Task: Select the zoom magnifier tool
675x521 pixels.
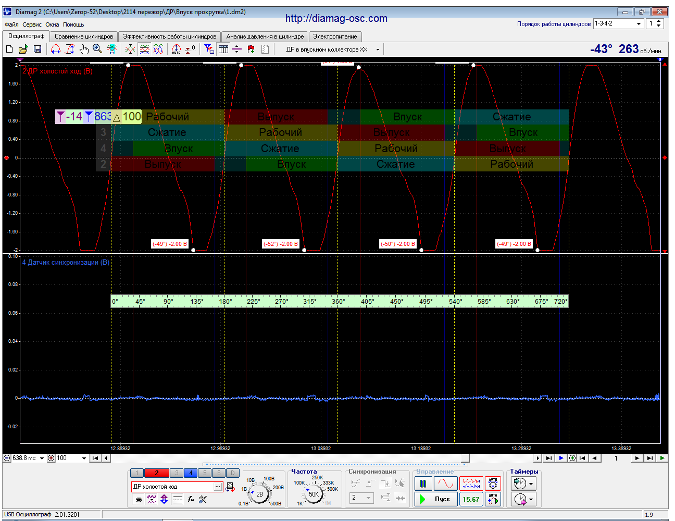Action: click(x=97, y=49)
